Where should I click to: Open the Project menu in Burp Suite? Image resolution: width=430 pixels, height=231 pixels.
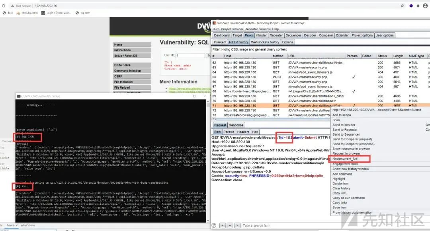coord(226,29)
